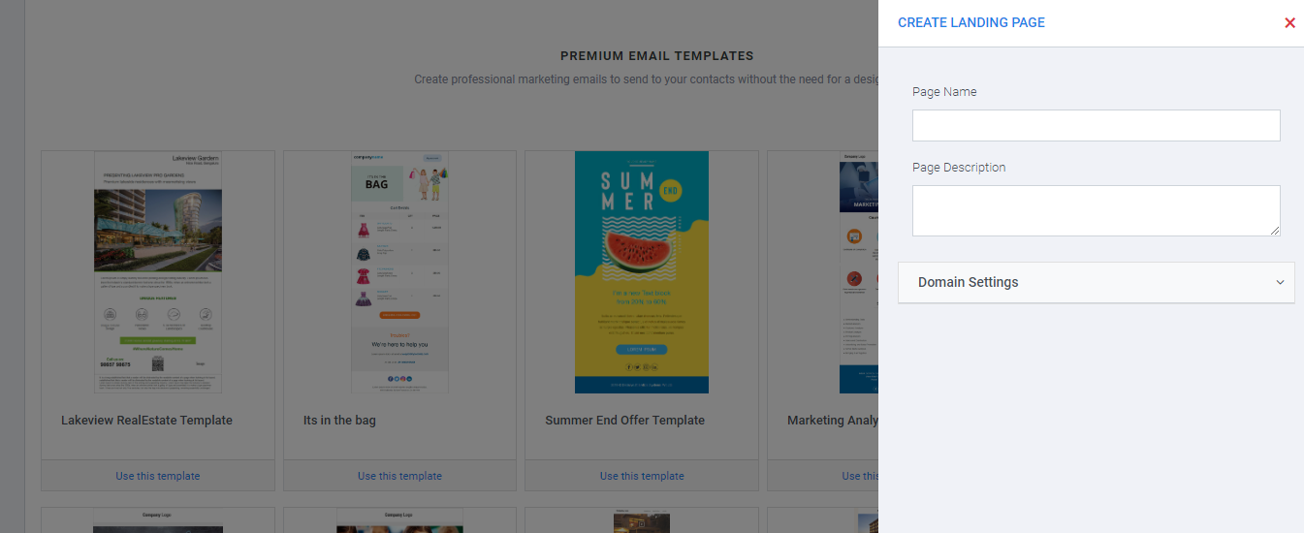Click the Its in the bag title

pyautogui.click(x=339, y=421)
